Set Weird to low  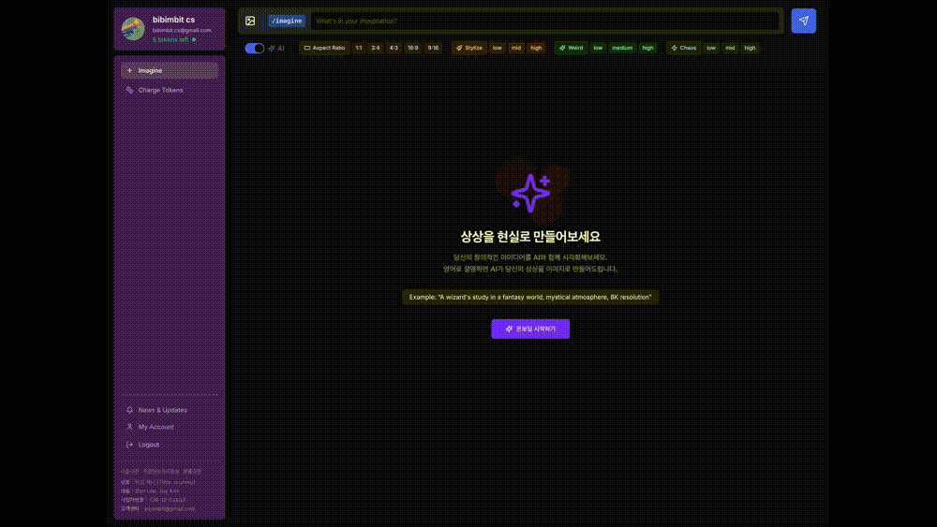coord(598,48)
